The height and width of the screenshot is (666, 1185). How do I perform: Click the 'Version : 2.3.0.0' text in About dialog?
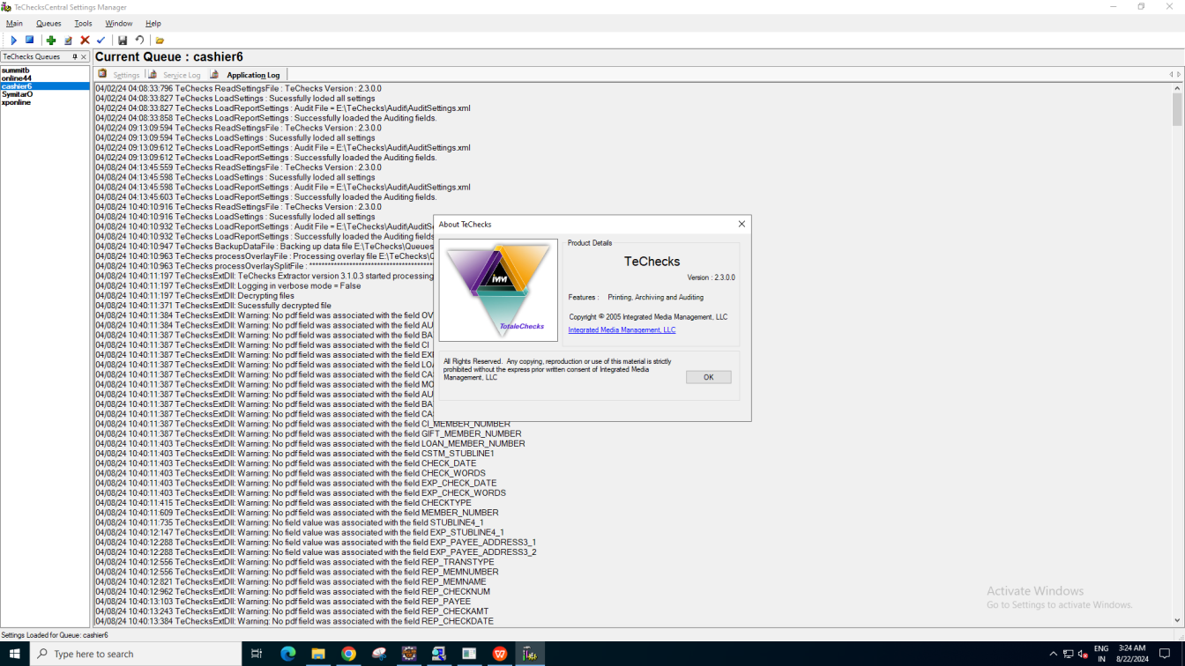tap(711, 277)
